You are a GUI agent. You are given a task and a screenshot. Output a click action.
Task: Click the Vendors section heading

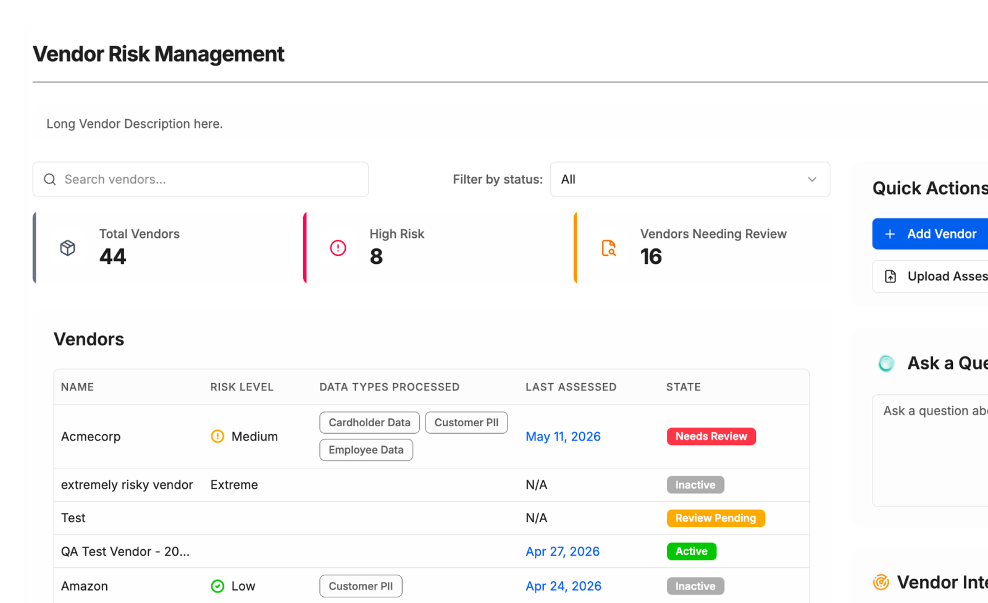pyautogui.click(x=89, y=339)
